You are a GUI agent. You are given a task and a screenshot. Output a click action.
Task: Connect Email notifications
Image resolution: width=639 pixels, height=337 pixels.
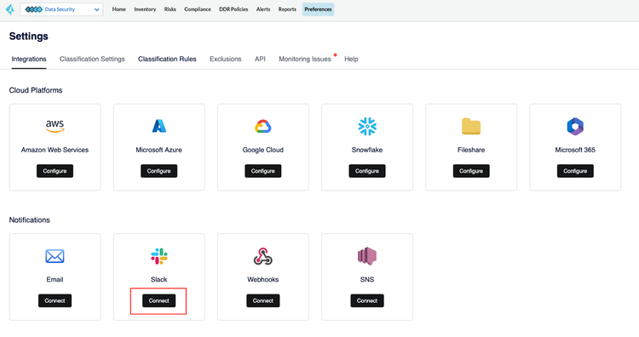point(55,300)
